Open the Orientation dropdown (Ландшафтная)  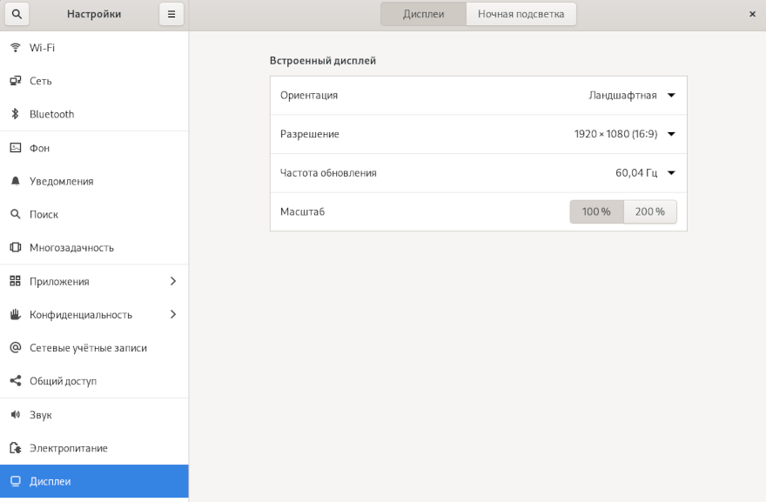click(x=631, y=96)
